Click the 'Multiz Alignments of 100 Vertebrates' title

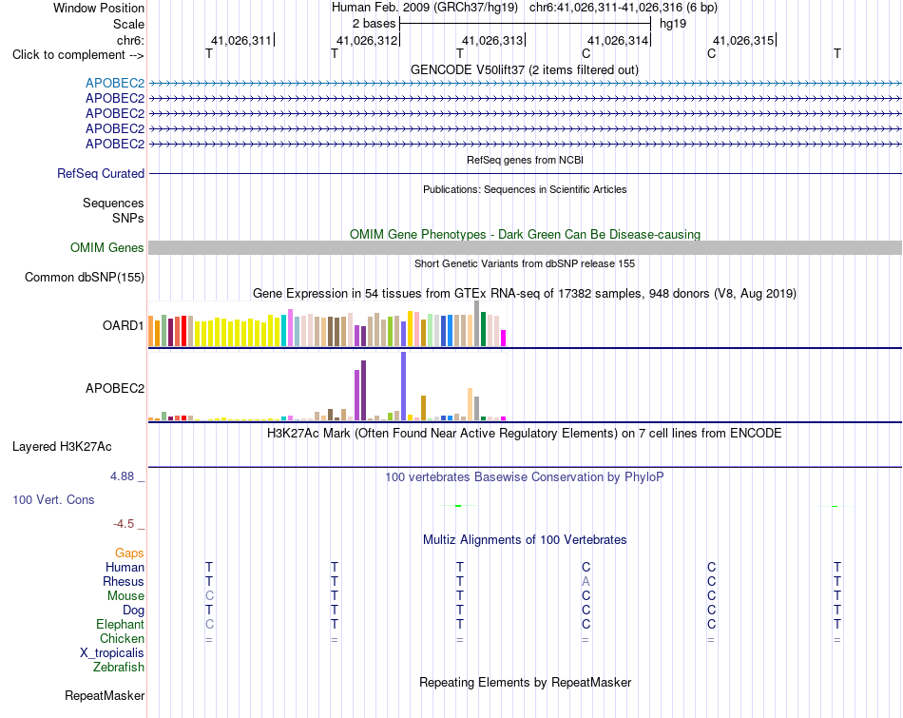(525, 540)
